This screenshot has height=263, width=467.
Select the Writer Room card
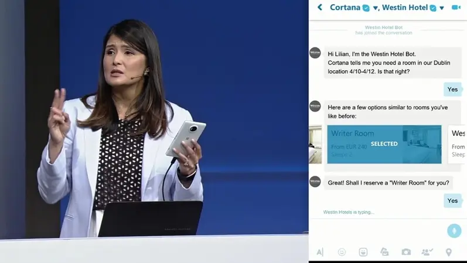coord(384,144)
